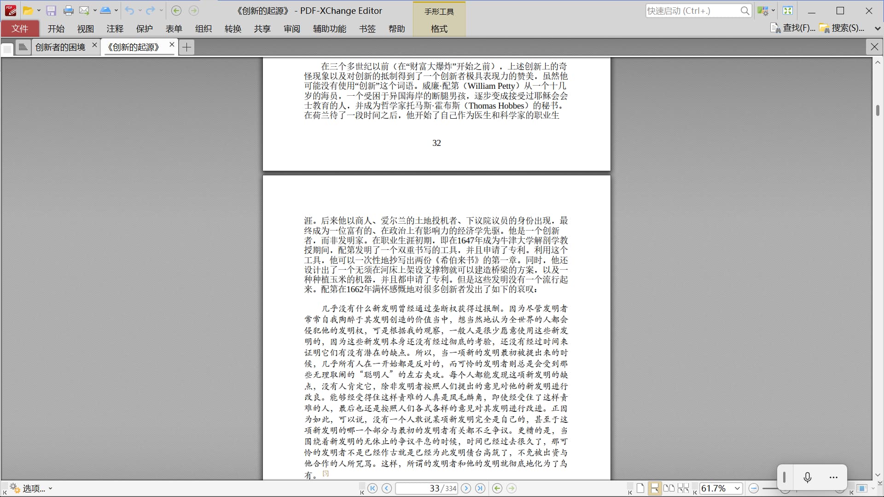Toggle continuous page layout mode

click(x=654, y=488)
